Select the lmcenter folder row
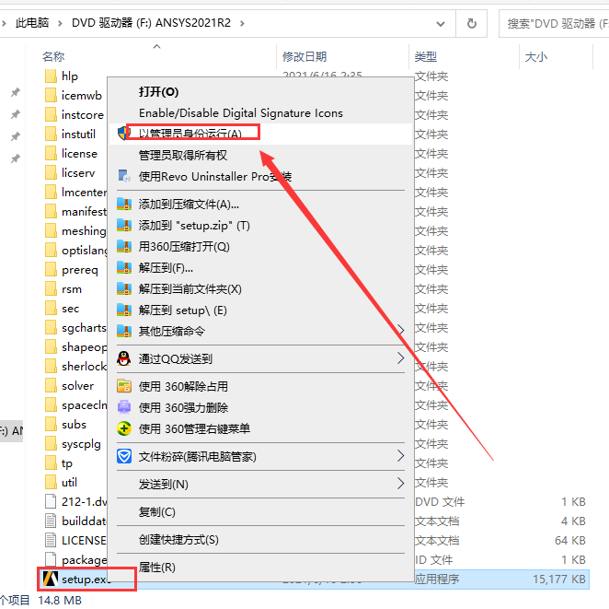 [75, 193]
